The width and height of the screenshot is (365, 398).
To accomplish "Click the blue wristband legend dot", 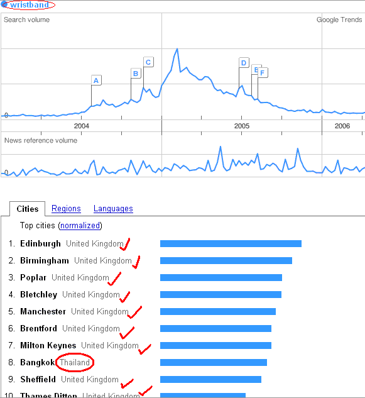I will [x=4, y=4].
